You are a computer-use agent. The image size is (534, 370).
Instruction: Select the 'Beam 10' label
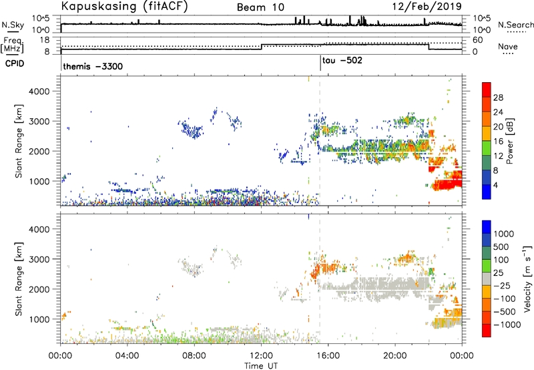click(x=260, y=7)
